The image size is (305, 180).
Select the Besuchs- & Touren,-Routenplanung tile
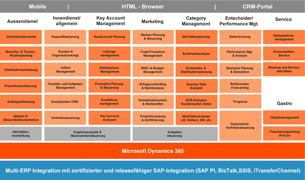pos(21,53)
